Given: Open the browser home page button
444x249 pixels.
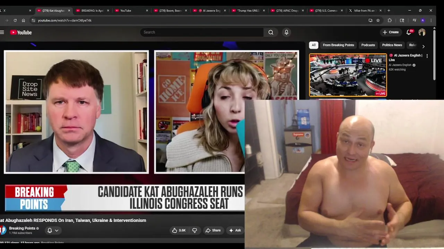Looking at the screenshot, I should coord(23,20).
